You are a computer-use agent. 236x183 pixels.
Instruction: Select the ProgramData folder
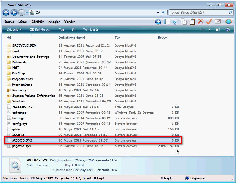[x=22, y=85]
